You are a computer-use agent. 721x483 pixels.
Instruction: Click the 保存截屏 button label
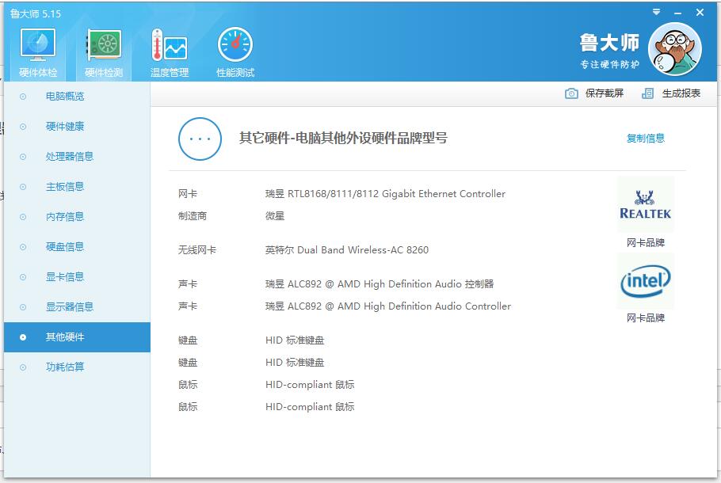[x=605, y=93]
